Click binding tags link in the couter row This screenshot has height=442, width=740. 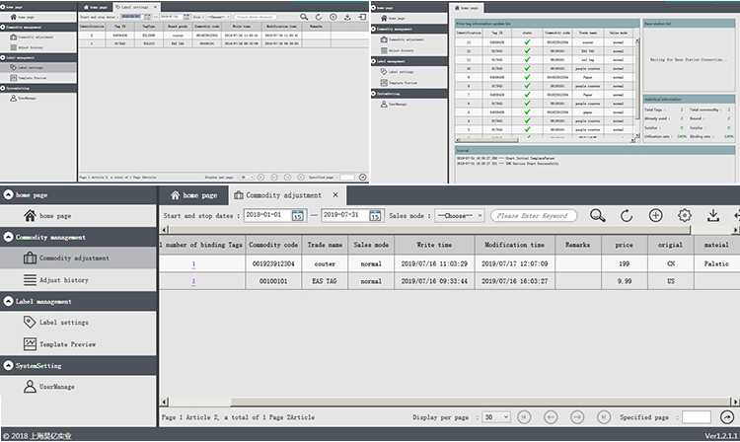pyautogui.click(x=193, y=264)
